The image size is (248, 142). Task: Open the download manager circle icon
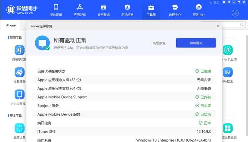(235, 13)
